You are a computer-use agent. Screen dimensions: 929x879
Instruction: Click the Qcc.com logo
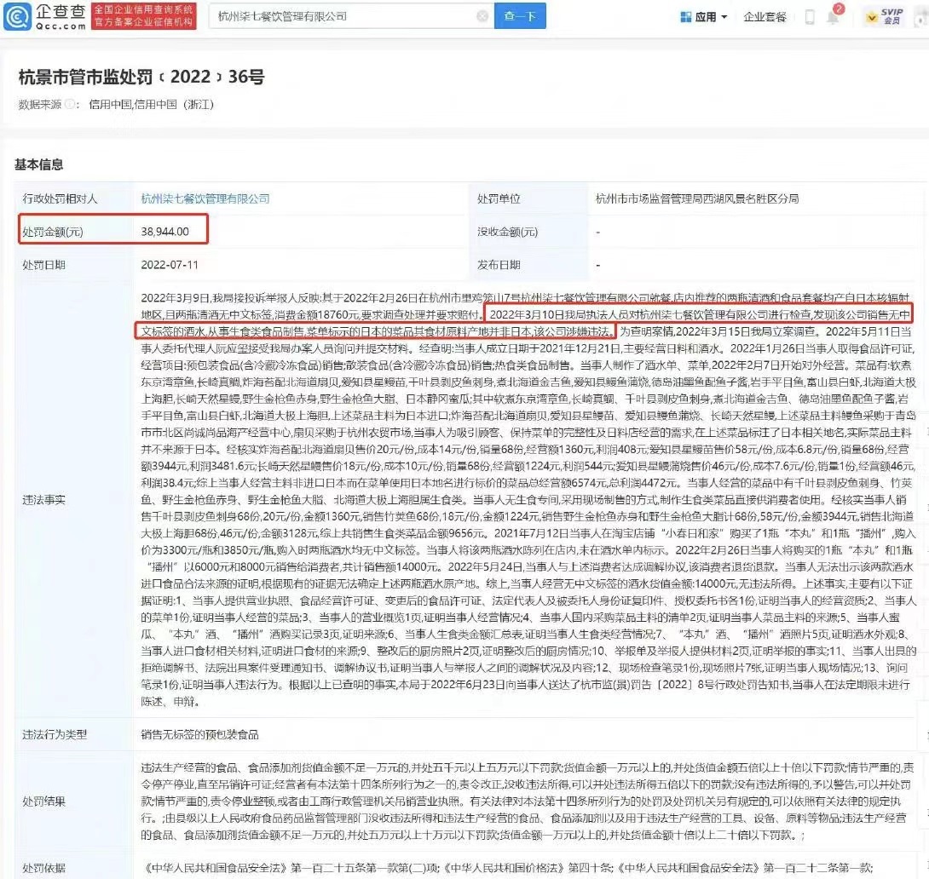(44, 16)
